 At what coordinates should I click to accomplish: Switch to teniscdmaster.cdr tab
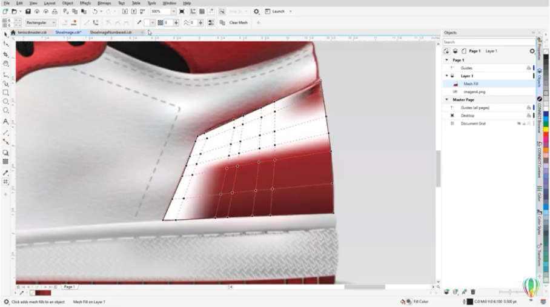pos(32,32)
